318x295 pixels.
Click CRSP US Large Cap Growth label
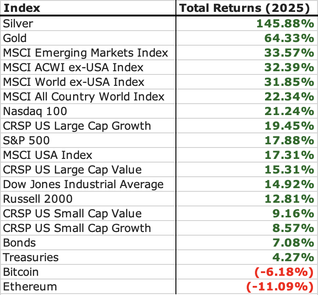pyautogui.click(x=77, y=126)
